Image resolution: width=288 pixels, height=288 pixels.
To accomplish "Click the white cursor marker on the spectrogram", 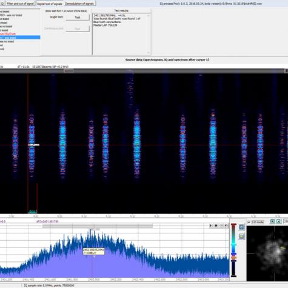I will pyautogui.click(x=34, y=145).
